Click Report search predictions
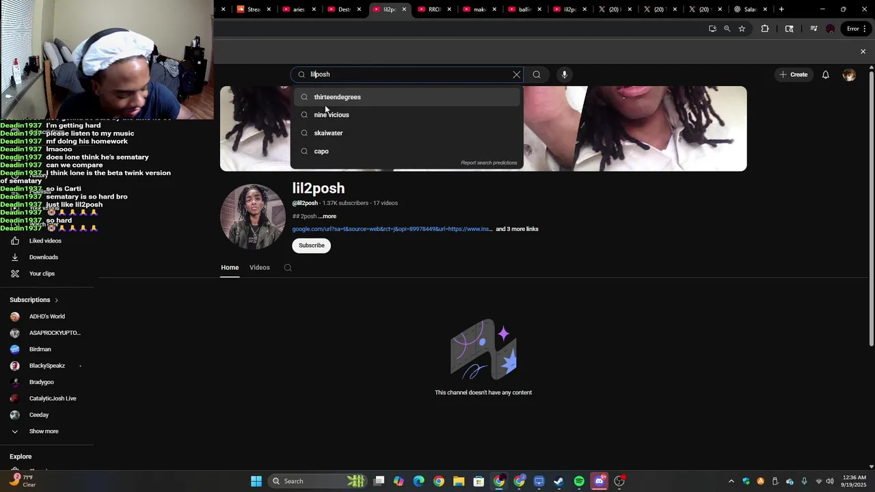This screenshot has height=492, width=875. pos(489,163)
